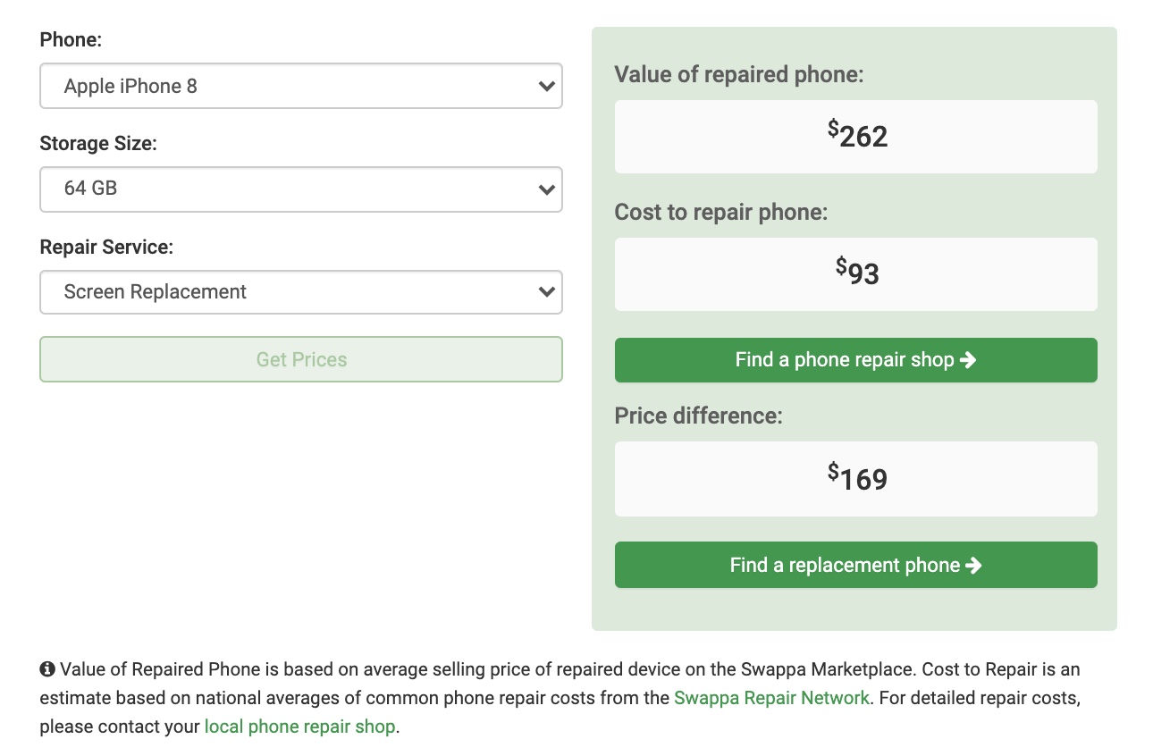Open the local phone repair shop link
Image resolution: width=1153 pixels, height=756 pixels.
point(299,727)
